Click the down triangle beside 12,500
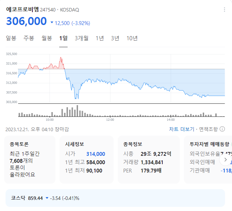The image size is (232, 211). coord(52,23)
